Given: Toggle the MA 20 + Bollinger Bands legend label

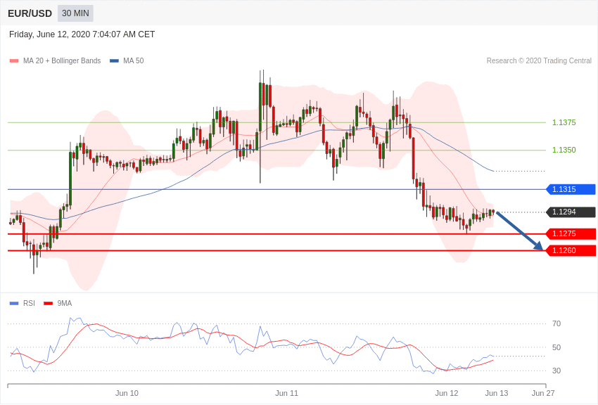Looking at the screenshot, I should 62,60.
